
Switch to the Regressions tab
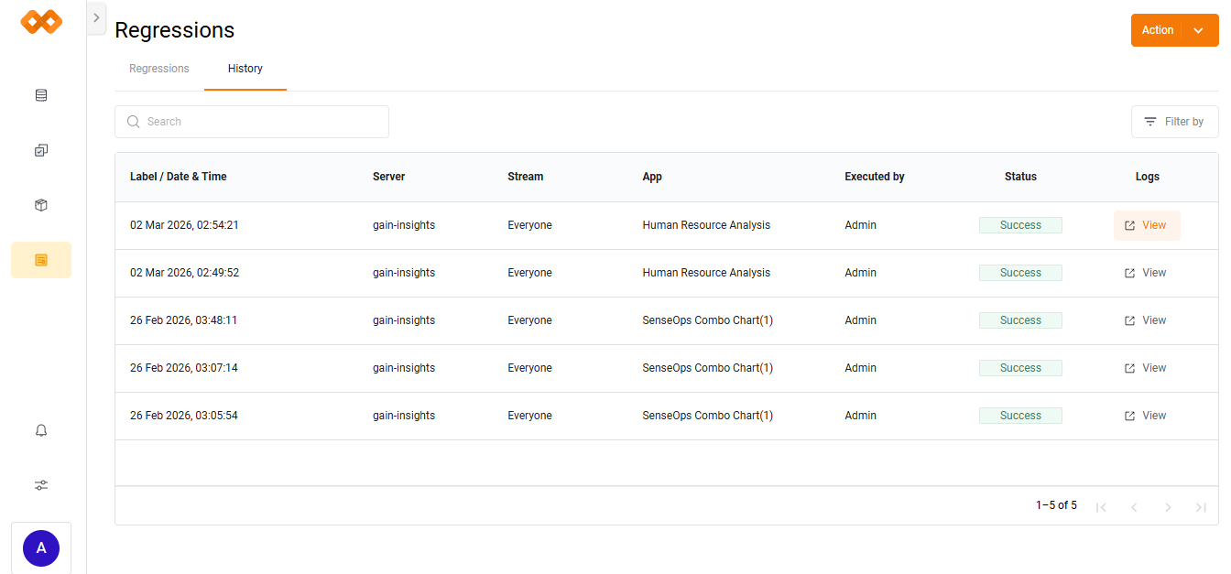click(x=159, y=69)
